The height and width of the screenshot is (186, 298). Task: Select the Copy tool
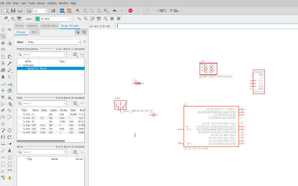3,57
